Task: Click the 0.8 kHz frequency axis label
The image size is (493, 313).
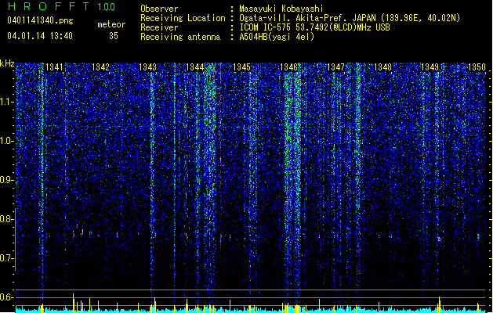Action: tap(6, 219)
